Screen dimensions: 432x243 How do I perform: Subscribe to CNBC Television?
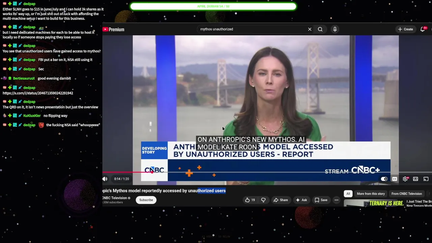pos(146,200)
